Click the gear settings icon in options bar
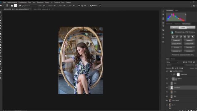 pyautogui.click(x=91, y=6)
